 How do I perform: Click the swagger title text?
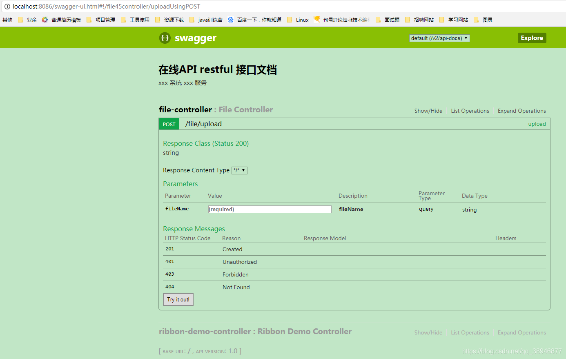click(196, 38)
